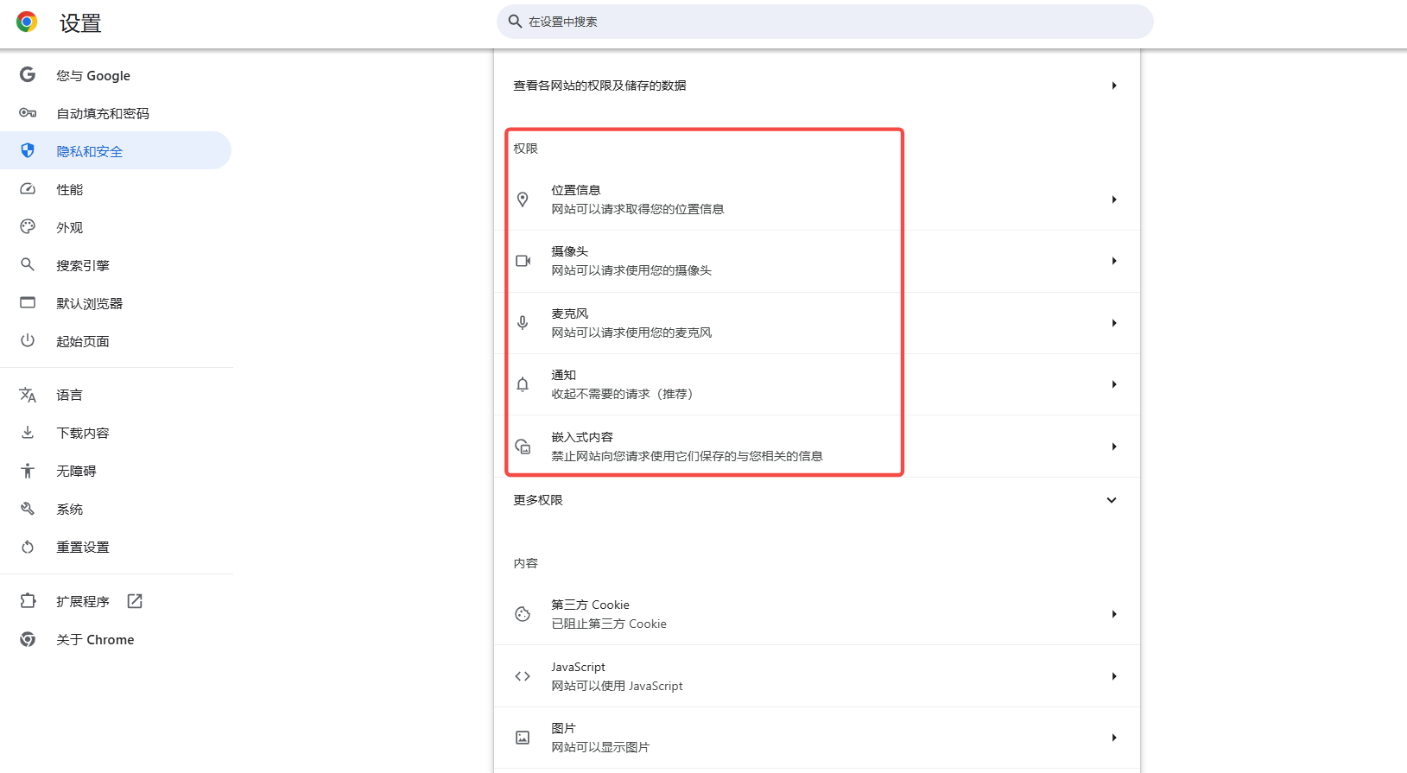Click the palette icon for 外观
The width and height of the screenshot is (1407, 773).
point(28,227)
